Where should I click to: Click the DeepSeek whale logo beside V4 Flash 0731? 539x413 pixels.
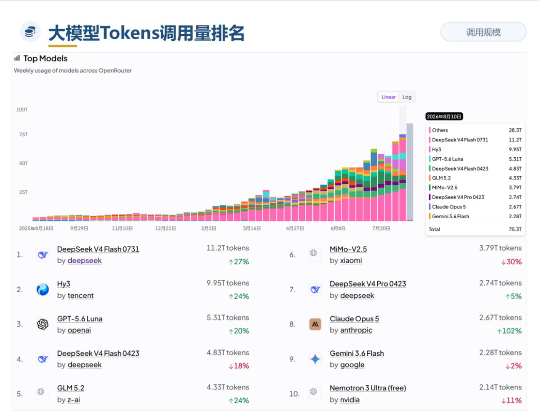43,254
